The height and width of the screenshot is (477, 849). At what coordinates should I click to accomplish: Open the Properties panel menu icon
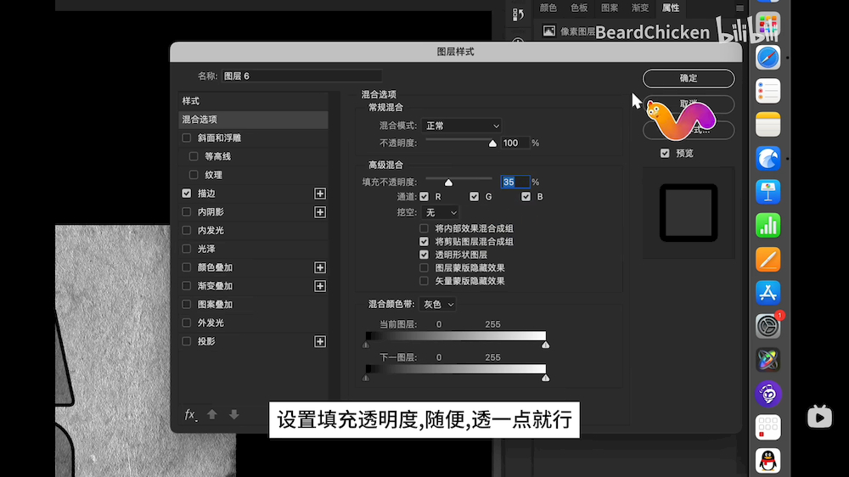739,8
